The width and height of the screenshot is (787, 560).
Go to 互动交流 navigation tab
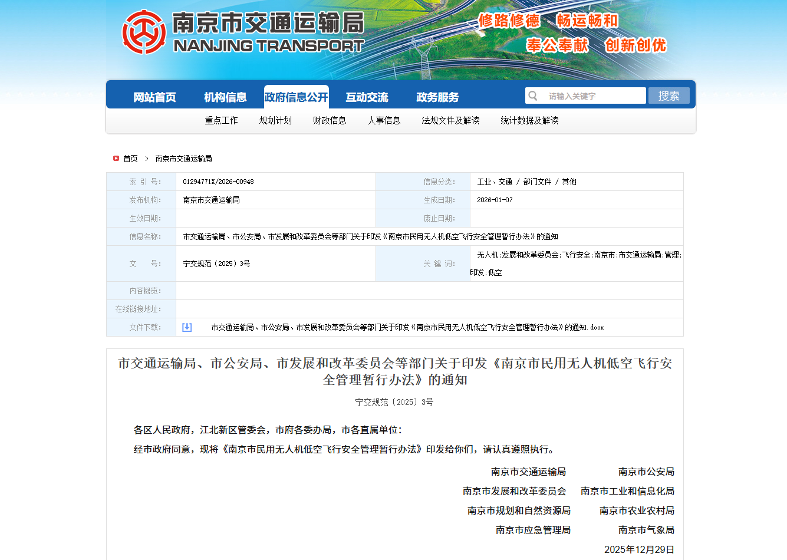(367, 97)
